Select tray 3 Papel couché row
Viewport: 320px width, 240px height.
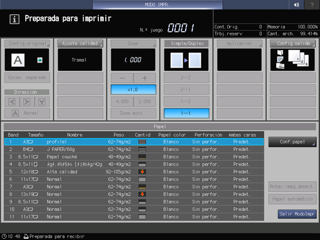(x=134, y=157)
